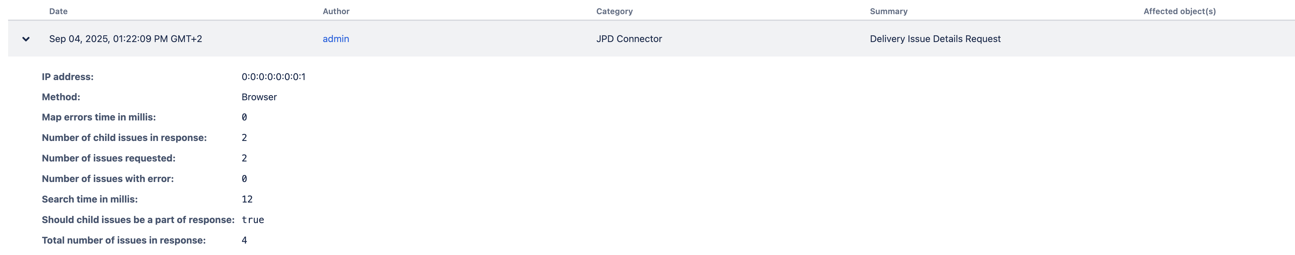The width and height of the screenshot is (1295, 255).
Task: Click the Search time in millis value 12
Action: point(247,199)
